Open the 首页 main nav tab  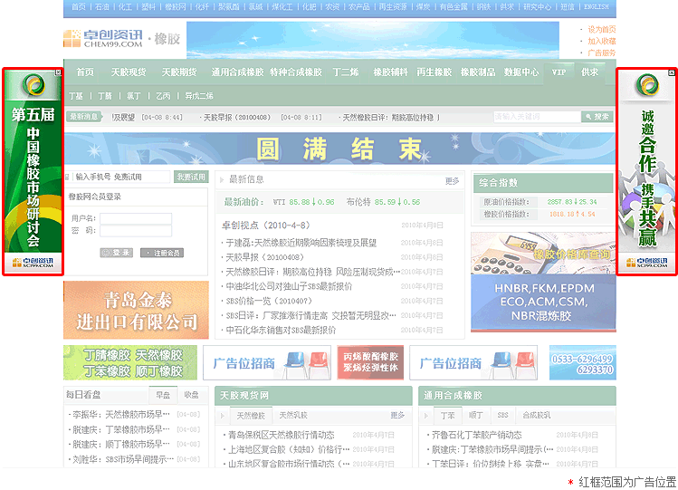pos(85,72)
